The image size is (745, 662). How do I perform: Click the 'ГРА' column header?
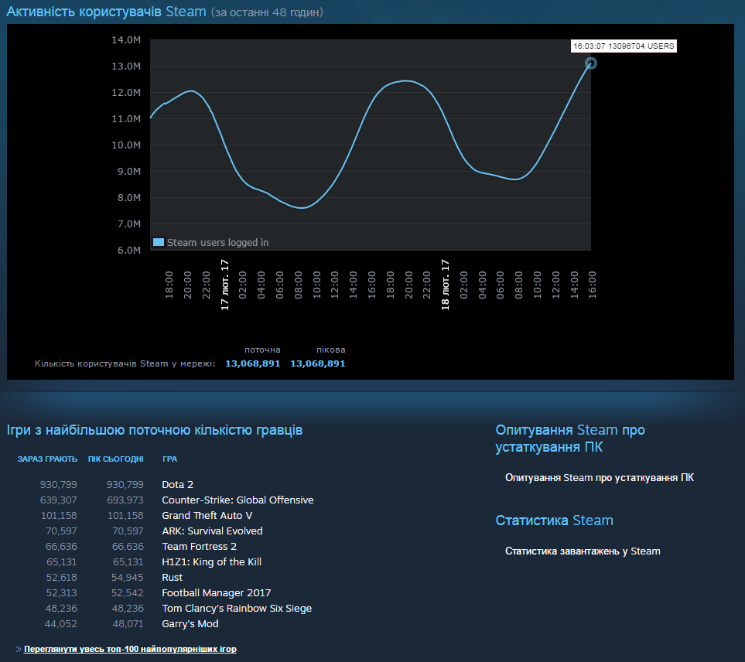coord(169,459)
